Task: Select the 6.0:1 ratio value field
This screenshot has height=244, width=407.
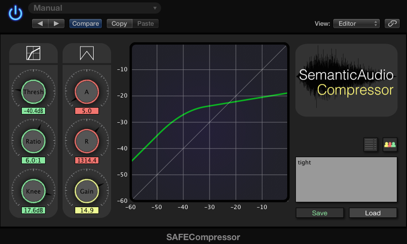Action: coord(33,161)
